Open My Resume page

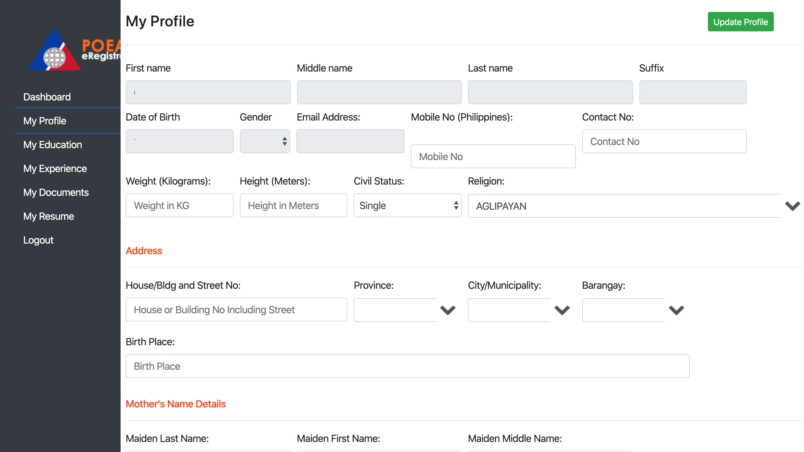[49, 216]
